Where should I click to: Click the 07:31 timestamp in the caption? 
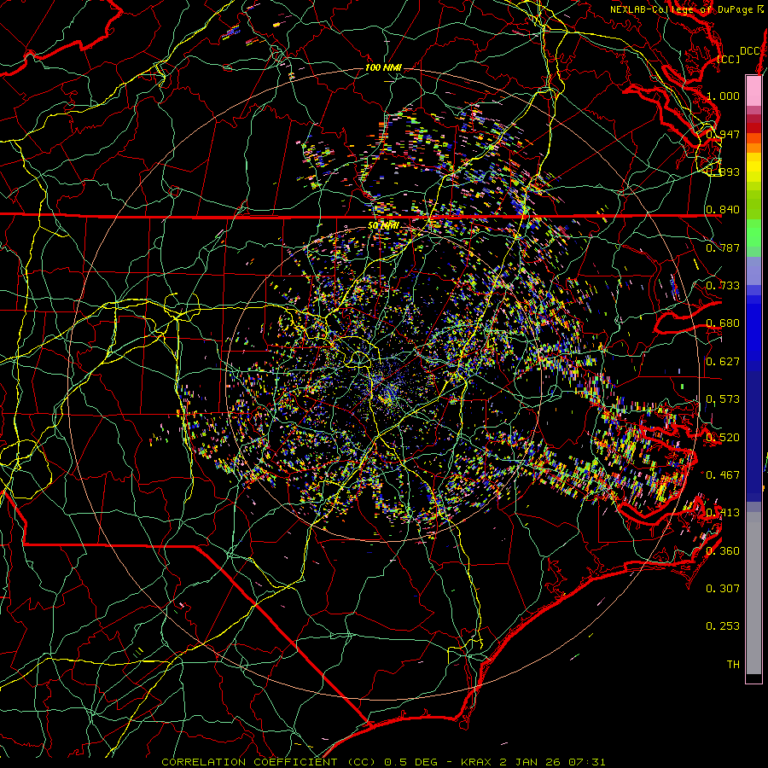click(587, 762)
